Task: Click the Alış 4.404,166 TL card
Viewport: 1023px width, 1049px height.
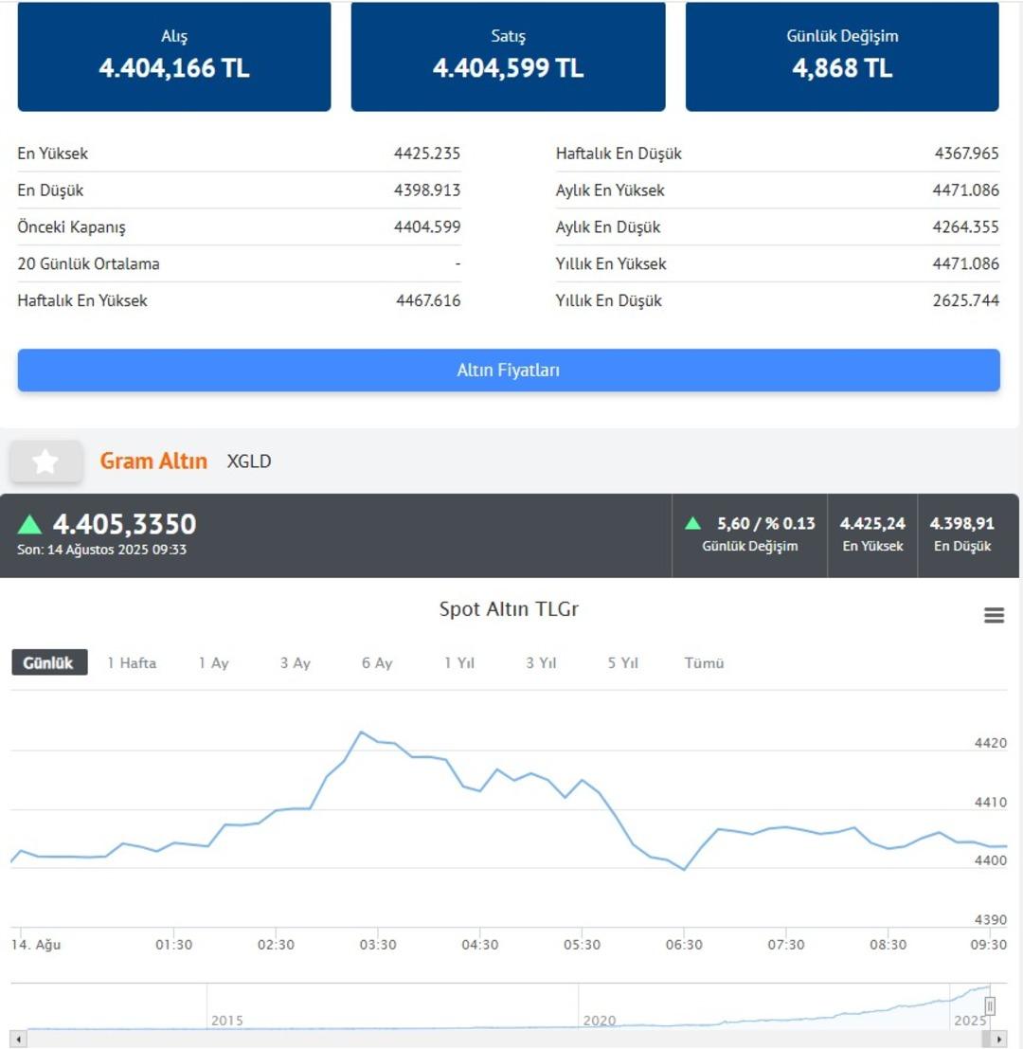Action: (174, 56)
